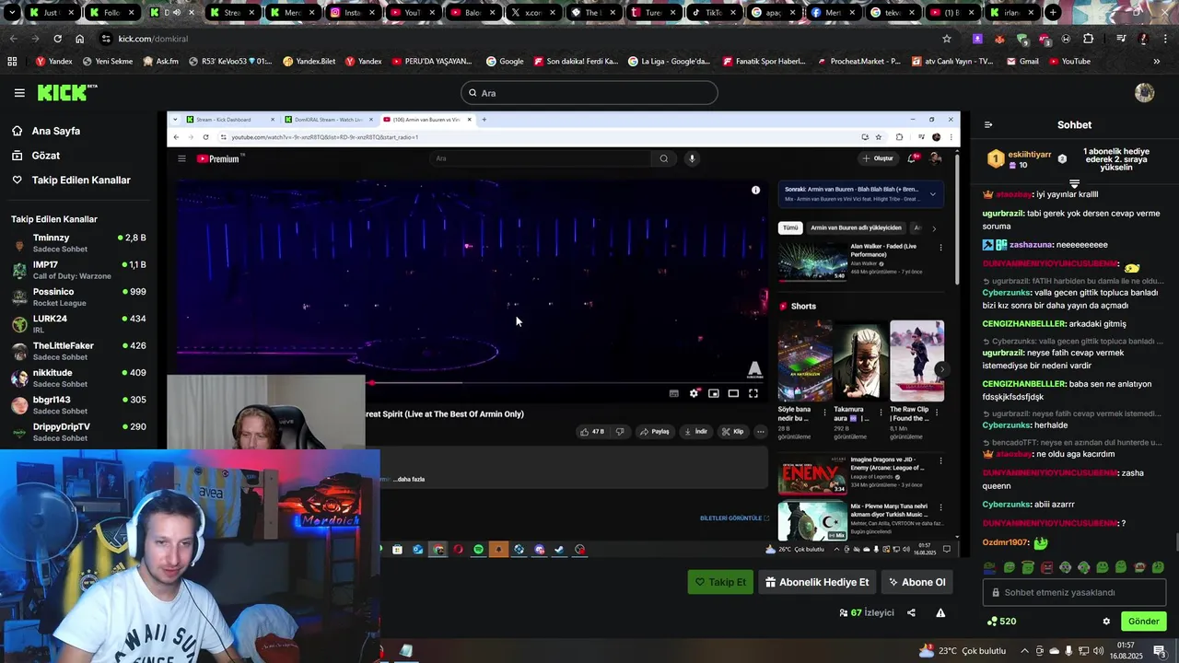Click YouTube notifications bell in stream
Viewport: 1179px width, 663px height.
pyautogui.click(x=912, y=158)
